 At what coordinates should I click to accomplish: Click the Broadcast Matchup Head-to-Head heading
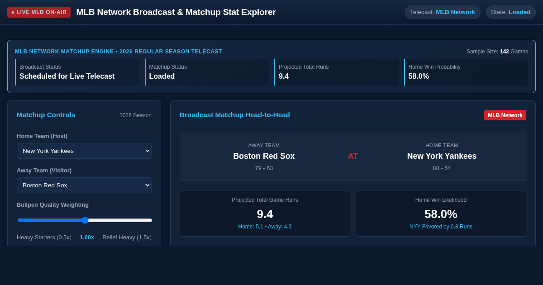pyautogui.click(x=235, y=115)
